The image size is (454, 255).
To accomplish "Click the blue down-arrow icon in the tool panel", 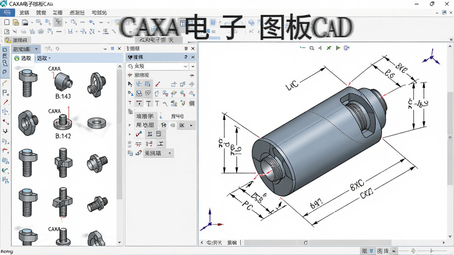I will pos(160,116).
